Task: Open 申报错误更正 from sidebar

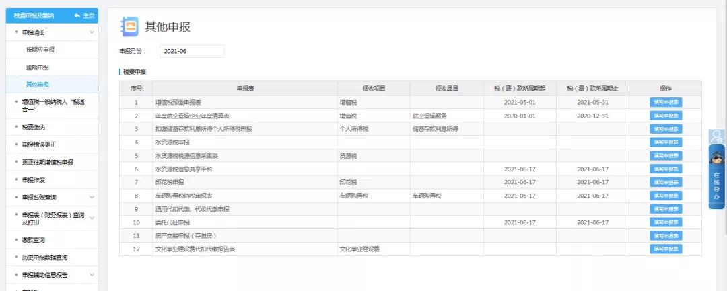Action: tap(38, 144)
